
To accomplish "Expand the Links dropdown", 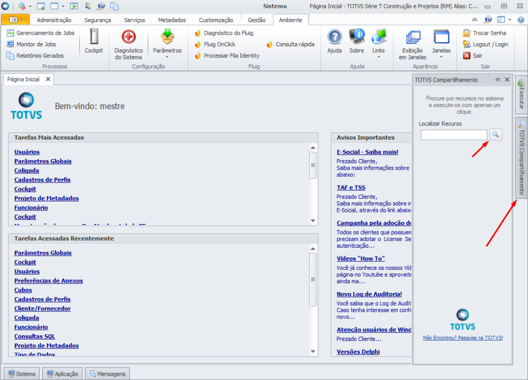I will [379, 44].
